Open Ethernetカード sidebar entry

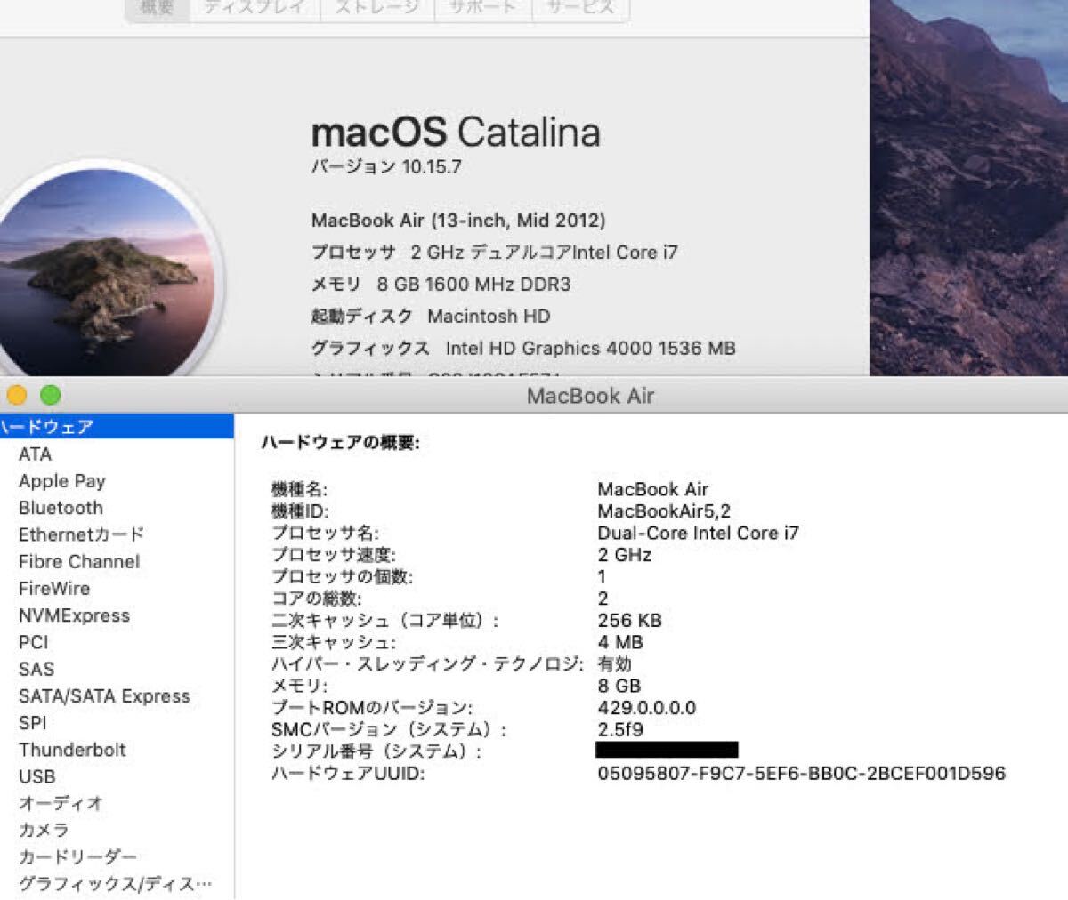pyautogui.click(x=81, y=534)
